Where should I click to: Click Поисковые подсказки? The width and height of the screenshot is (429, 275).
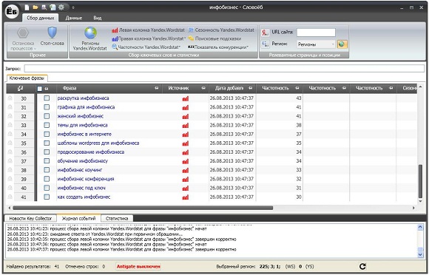[x=214, y=38]
